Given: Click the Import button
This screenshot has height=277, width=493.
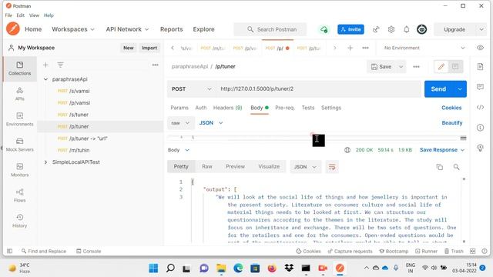Looking at the screenshot, I should pyautogui.click(x=149, y=48).
